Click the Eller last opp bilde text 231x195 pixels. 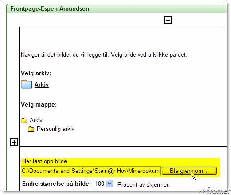point(43,161)
